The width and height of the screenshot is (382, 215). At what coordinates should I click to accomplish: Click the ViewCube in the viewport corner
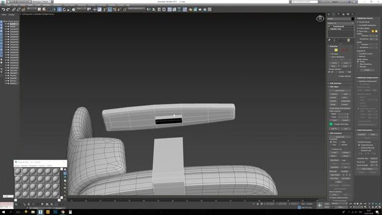pyautogui.click(x=320, y=19)
